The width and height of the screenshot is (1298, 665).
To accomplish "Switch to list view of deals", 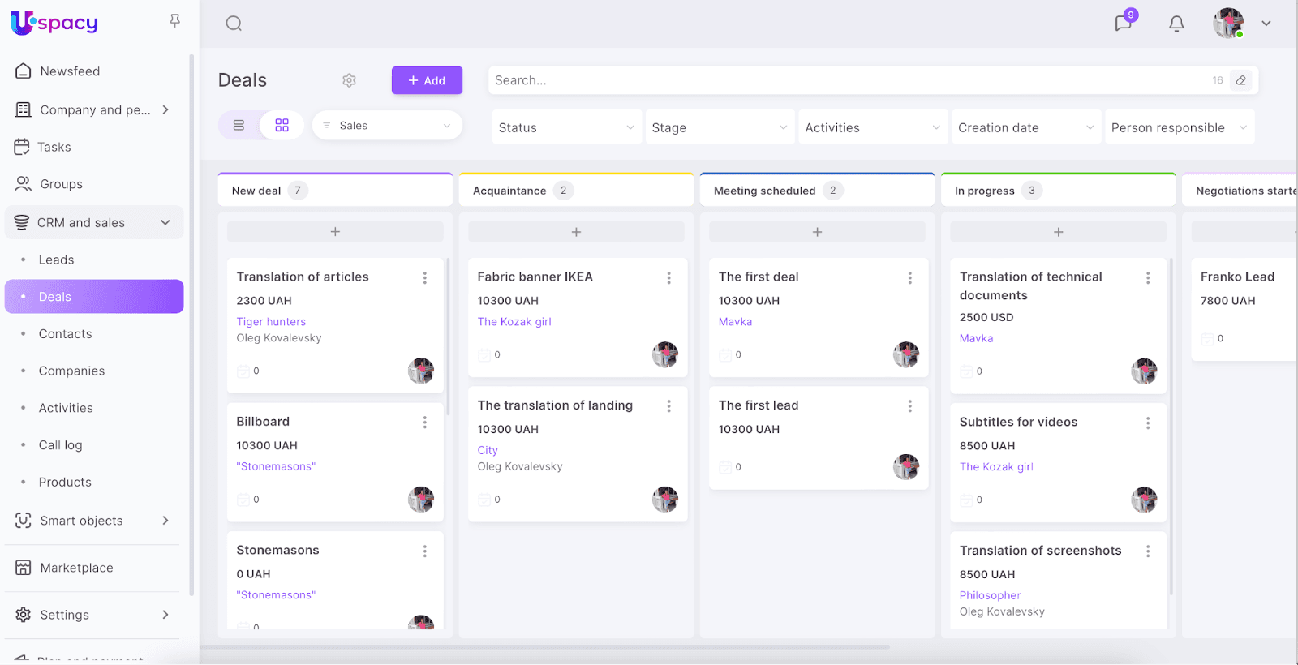I will click(x=239, y=126).
